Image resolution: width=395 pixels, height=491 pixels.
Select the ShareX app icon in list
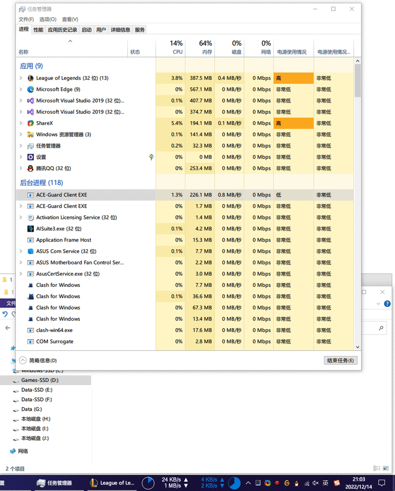[x=30, y=123]
